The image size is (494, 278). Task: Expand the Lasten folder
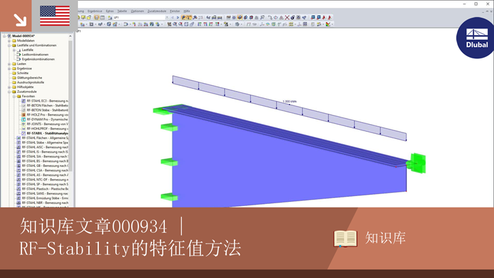coord(9,64)
